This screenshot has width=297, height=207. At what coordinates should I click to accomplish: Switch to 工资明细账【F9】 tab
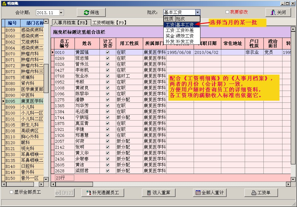click(x=109, y=23)
